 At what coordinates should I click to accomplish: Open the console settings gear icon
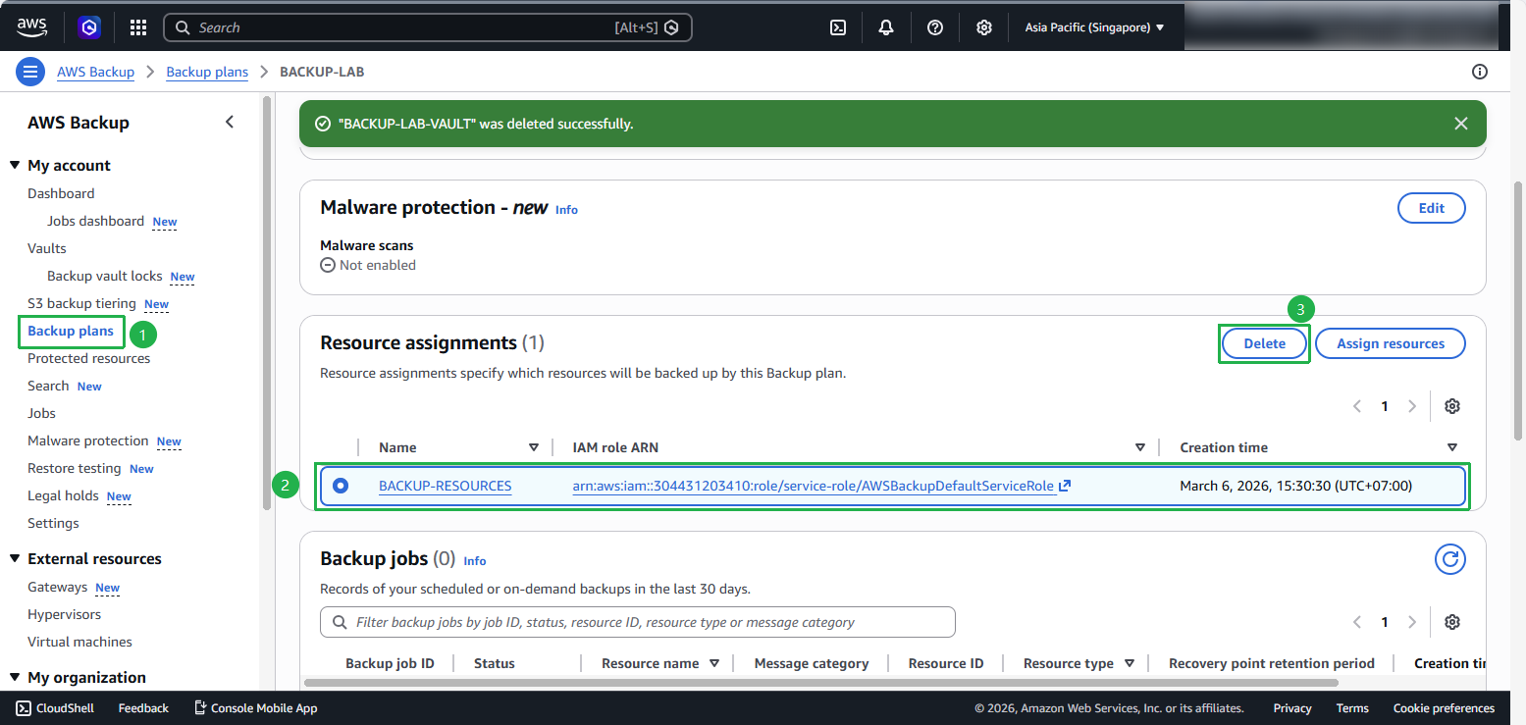(x=984, y=27)
